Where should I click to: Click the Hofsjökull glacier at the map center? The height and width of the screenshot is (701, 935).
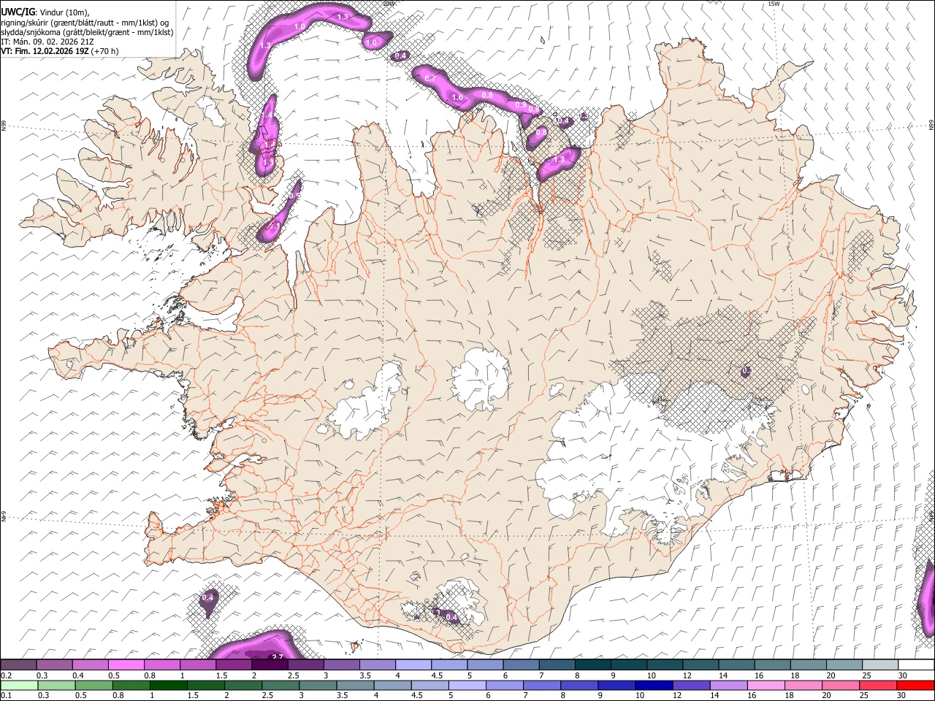(x=481, y=379)
